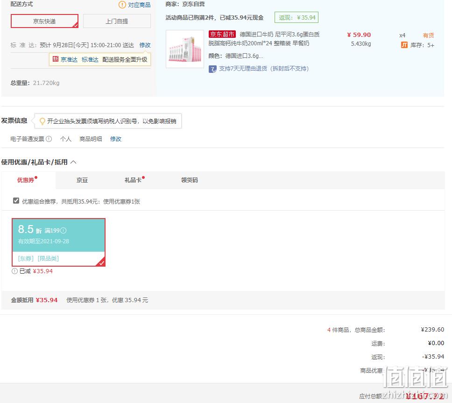Open the 京豆 tab
The image size is (452, 403).
click(82, 180)
